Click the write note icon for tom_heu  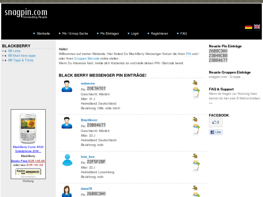196,169
